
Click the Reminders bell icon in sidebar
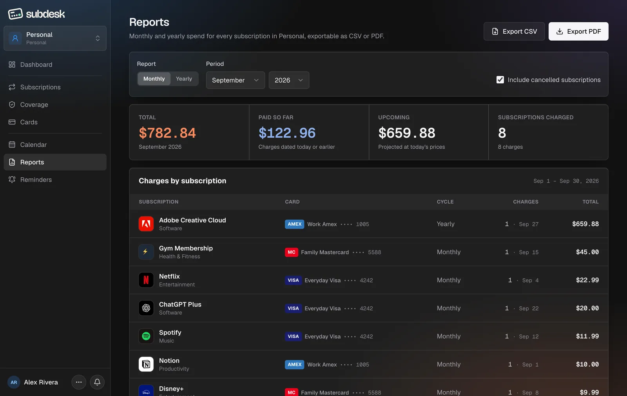pyautogui.click(x=12, y=180)
